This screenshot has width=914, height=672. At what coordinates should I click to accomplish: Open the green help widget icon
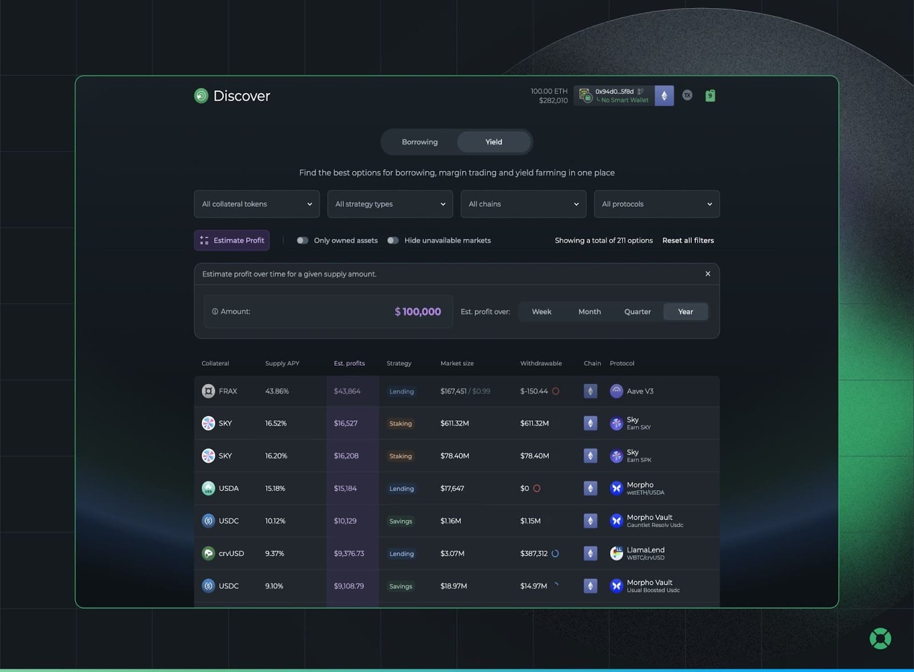point(880,638)
